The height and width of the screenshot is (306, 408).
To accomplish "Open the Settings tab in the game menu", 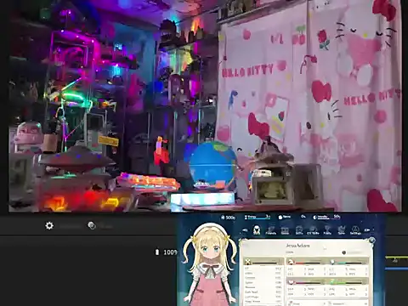I will (355, 230).
